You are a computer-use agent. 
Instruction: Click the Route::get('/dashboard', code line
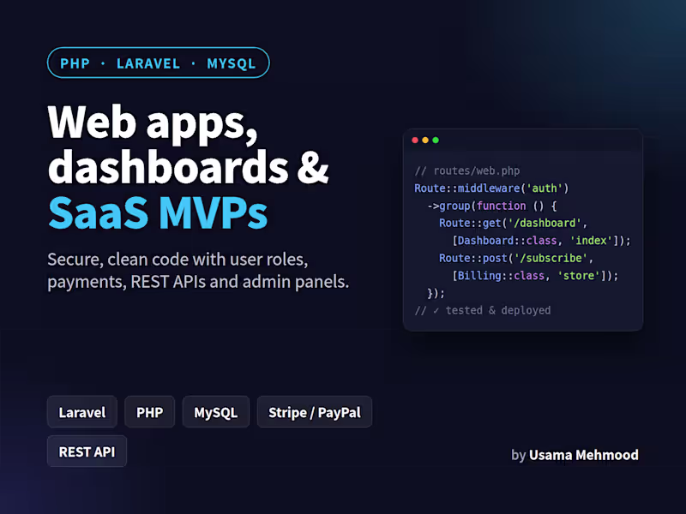(x=513, y=224)
